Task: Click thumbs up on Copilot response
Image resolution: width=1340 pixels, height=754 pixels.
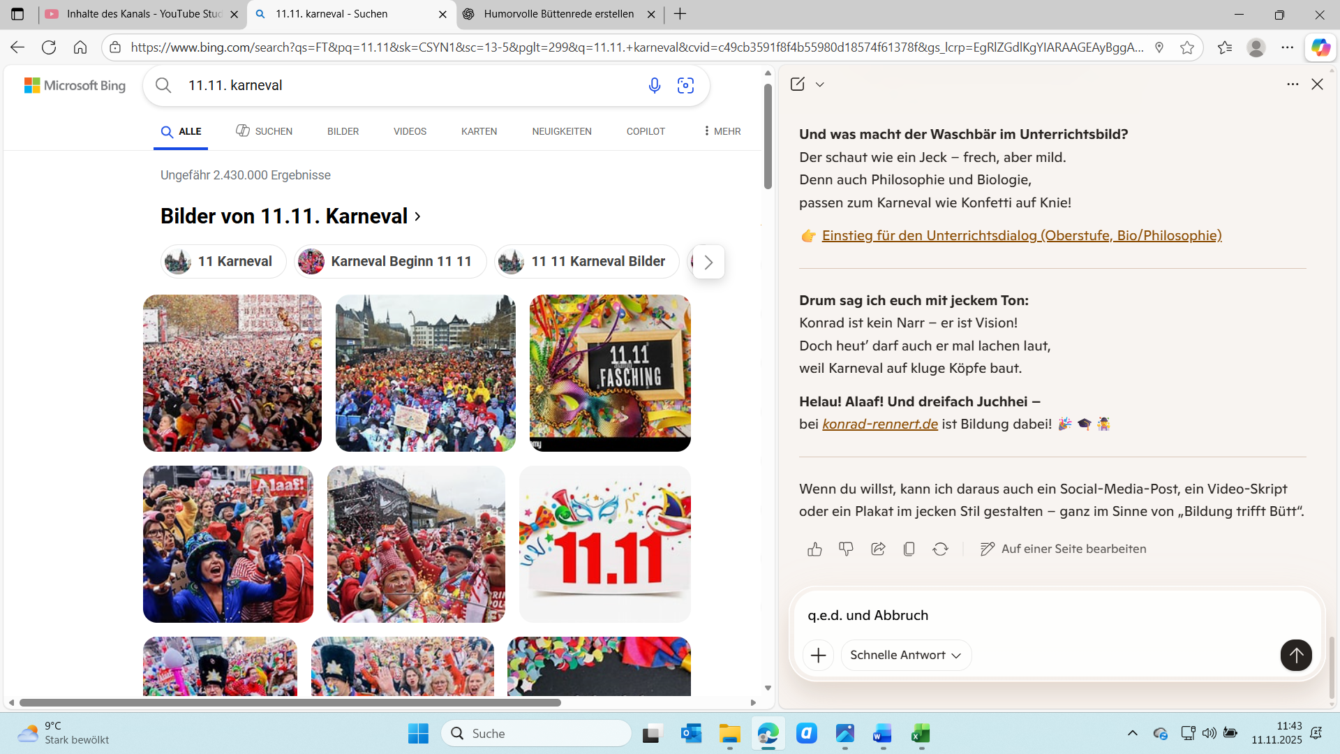Action: tap(814, 549)
